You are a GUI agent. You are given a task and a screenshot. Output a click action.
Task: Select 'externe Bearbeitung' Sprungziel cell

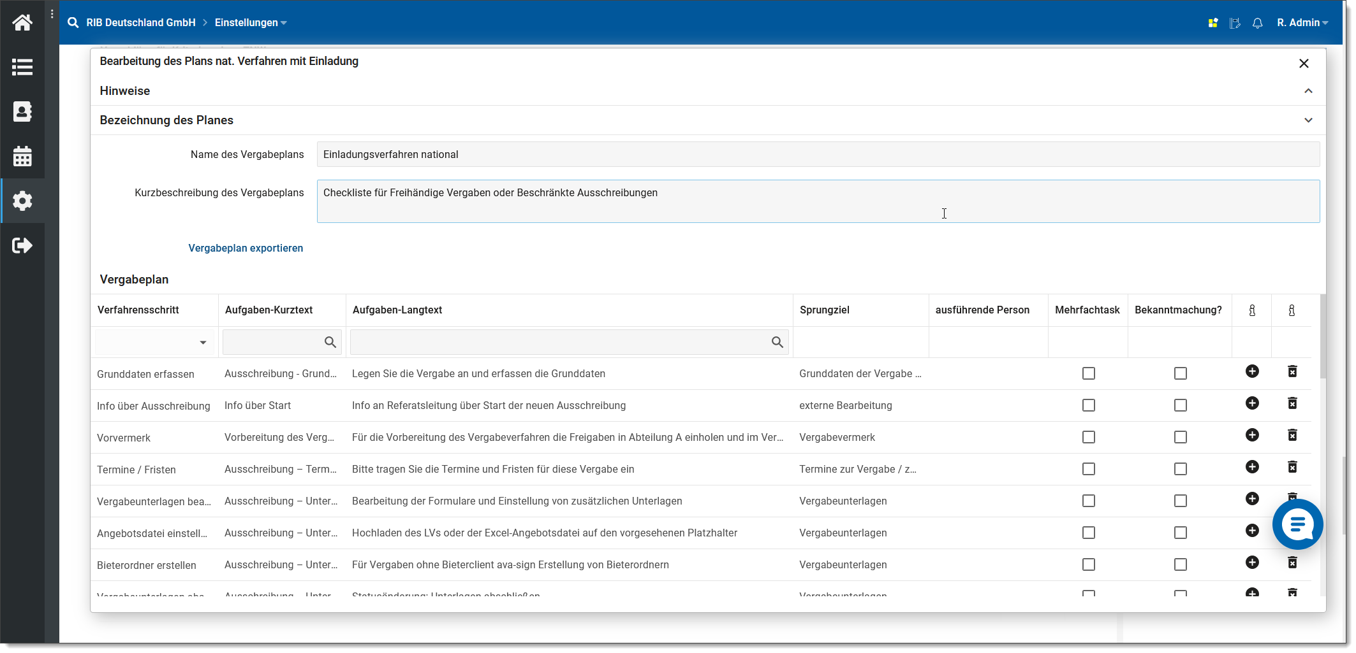[x=845, y=405]
